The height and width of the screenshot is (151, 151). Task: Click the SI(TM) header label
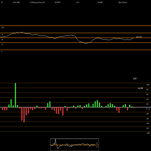point(57,2)
